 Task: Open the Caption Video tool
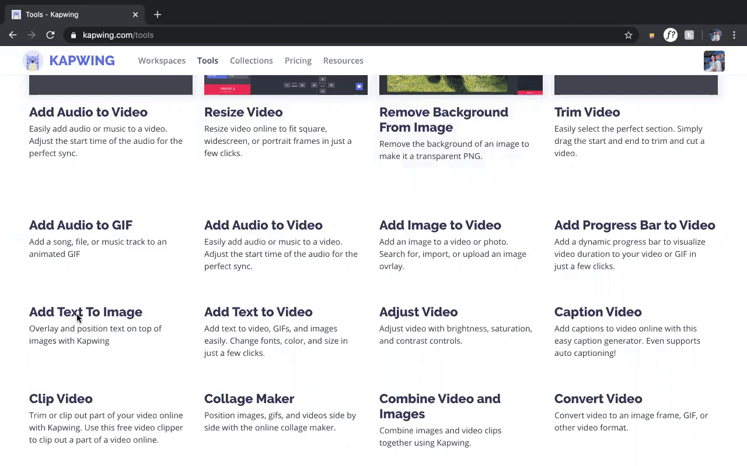[x=598, y=312]
